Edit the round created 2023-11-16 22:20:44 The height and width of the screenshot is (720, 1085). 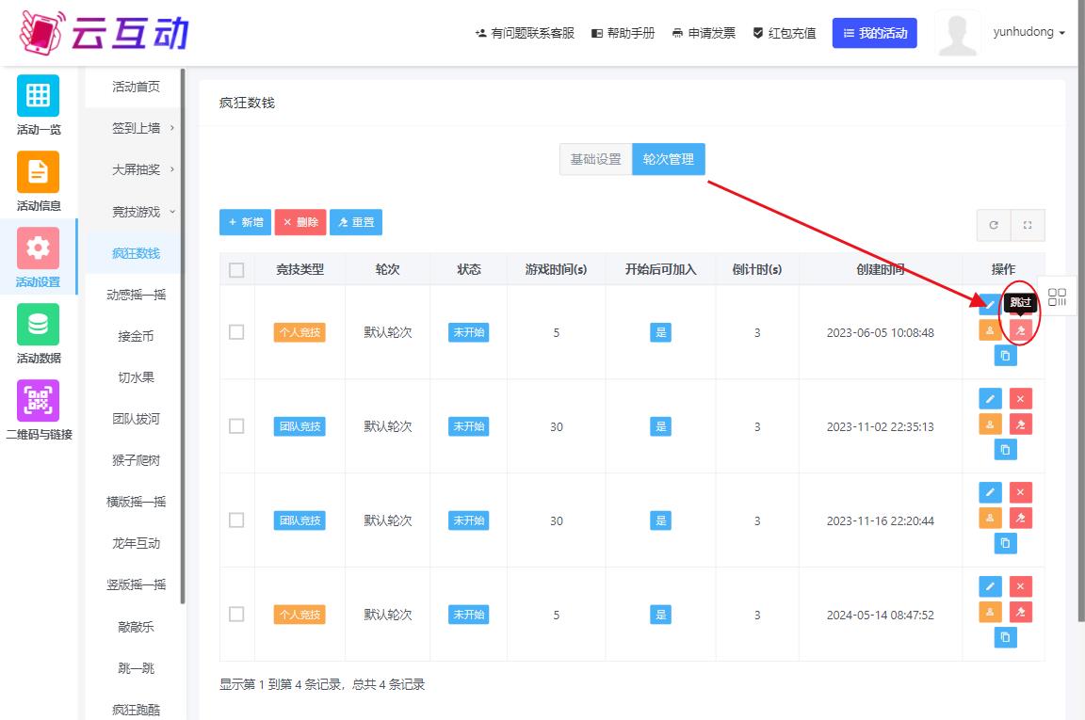pyautogui.click(x=990, y=492)
